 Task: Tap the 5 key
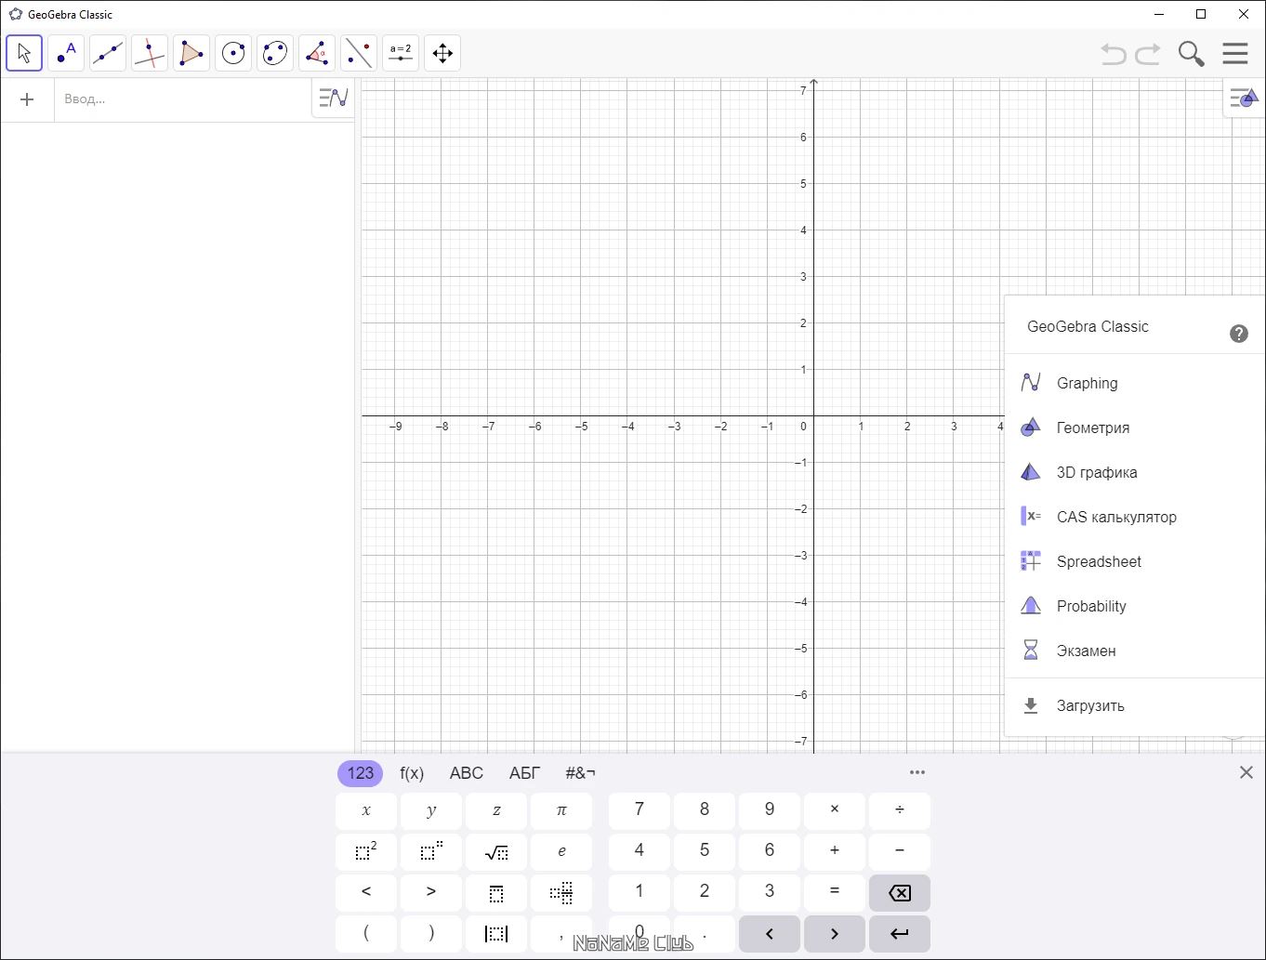(x=705, y=851)
